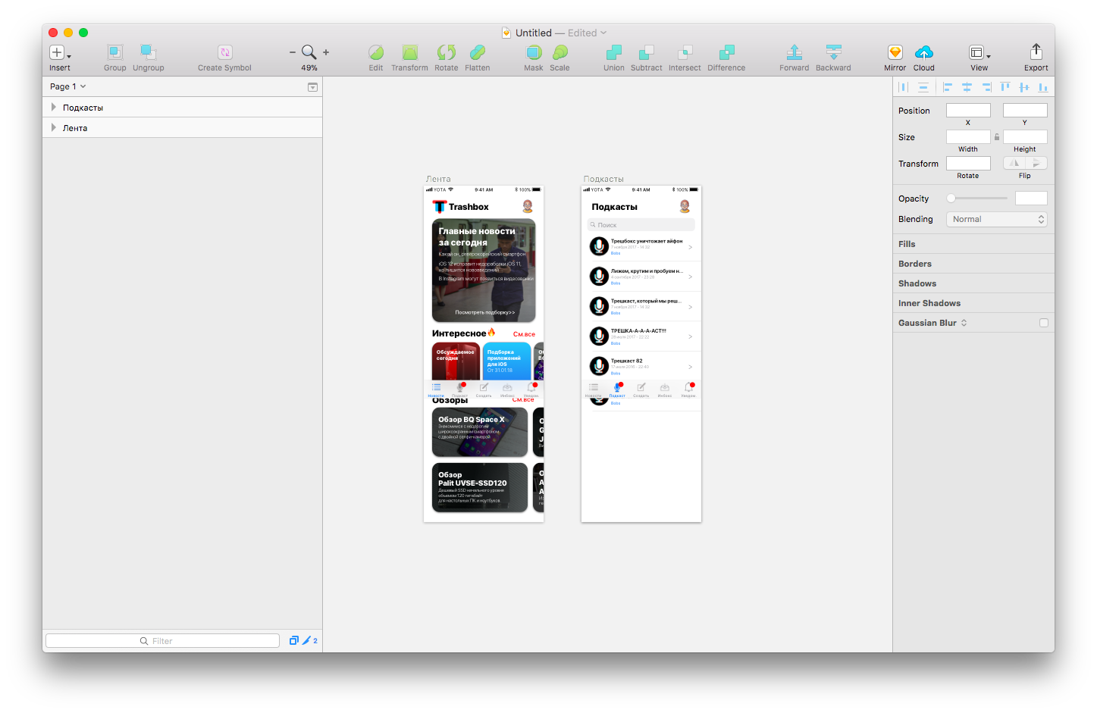This screenshot has width=1097, height=713.
Task: Click the Opacity slider handle
Action: (x=951, y=199)
